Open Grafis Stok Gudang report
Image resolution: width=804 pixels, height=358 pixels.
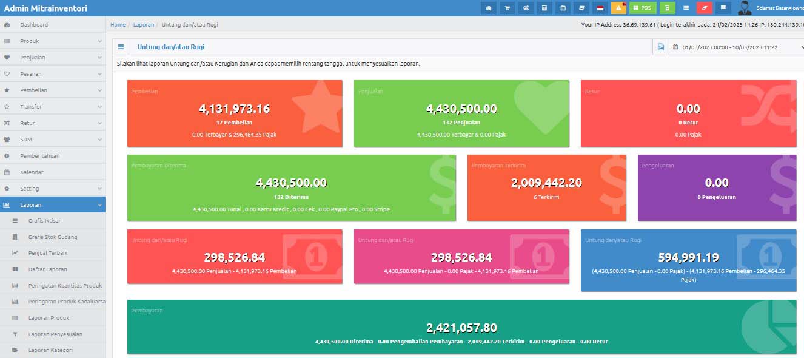[53, 237]
